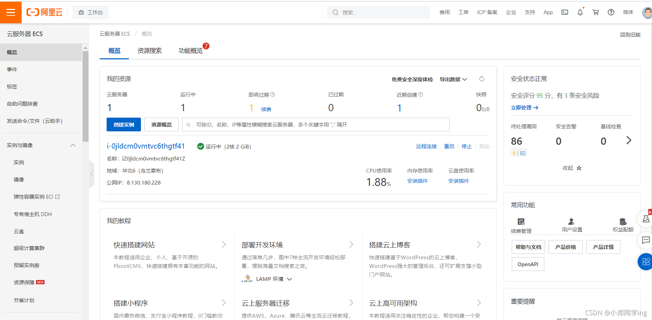The width and height of the screenshot is (652, 320).
Task: Open the 支持 top menu
Action: point(530,12)
